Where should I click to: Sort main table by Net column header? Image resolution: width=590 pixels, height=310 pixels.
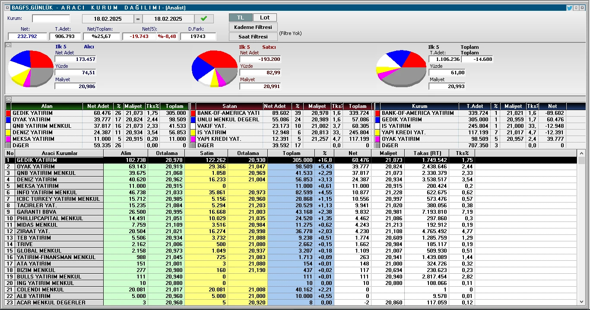point(353,153)
